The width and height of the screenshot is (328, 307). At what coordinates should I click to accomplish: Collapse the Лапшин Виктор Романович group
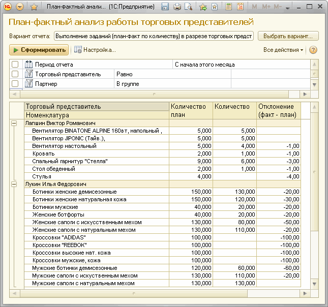tap(13, 123)
